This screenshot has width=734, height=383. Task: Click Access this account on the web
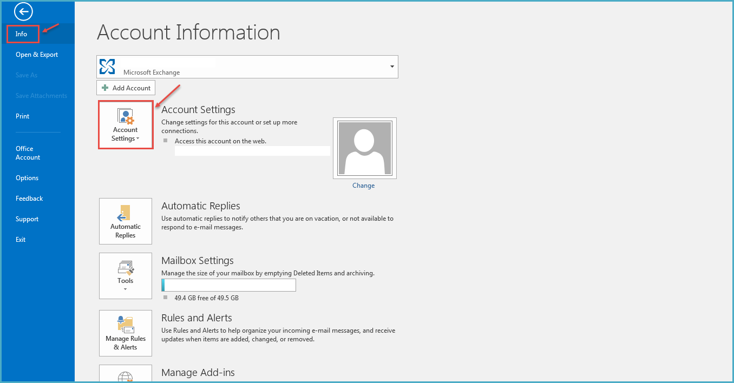[220, 141]
